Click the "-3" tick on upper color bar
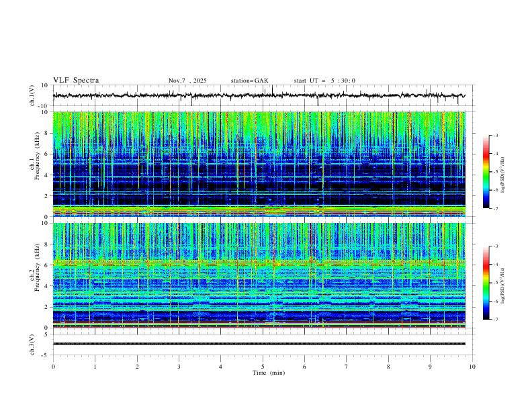Screen dimensions: 532x411 (x=495, y=135)
